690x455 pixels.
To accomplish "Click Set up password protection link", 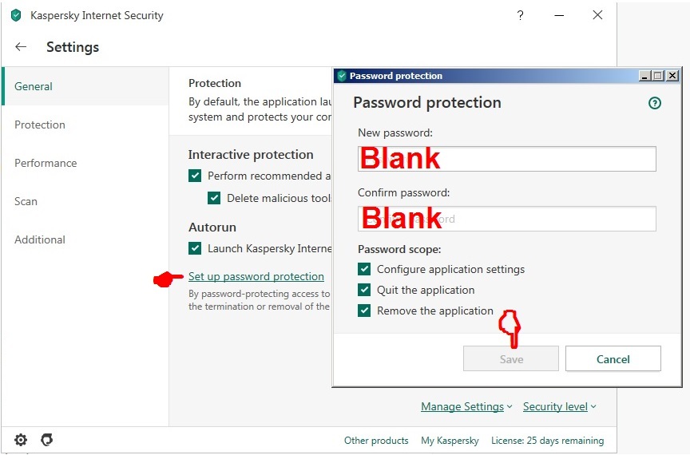I will pyautogui.click(x=256, y=276).
